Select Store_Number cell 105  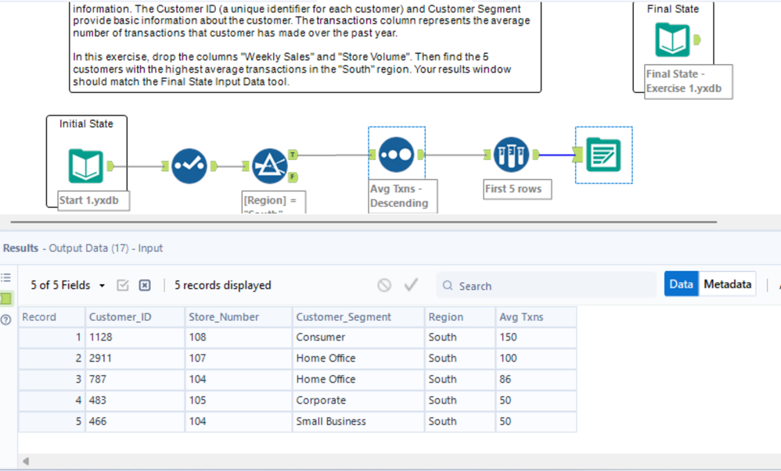239,401
